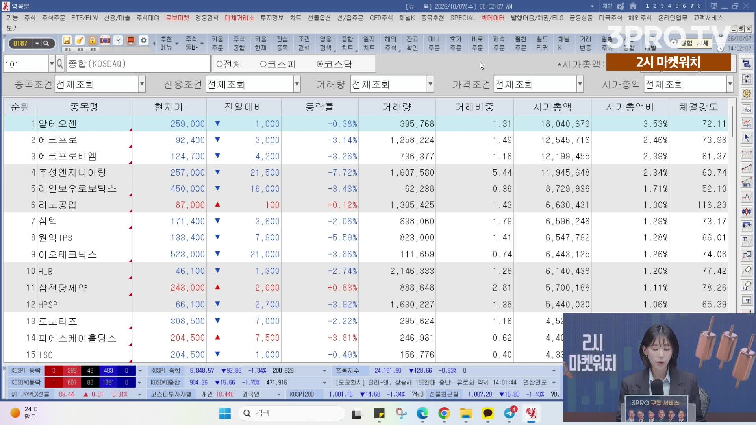Open the 선물옵션 menu
Screen dimensions: 756x425
319,18
